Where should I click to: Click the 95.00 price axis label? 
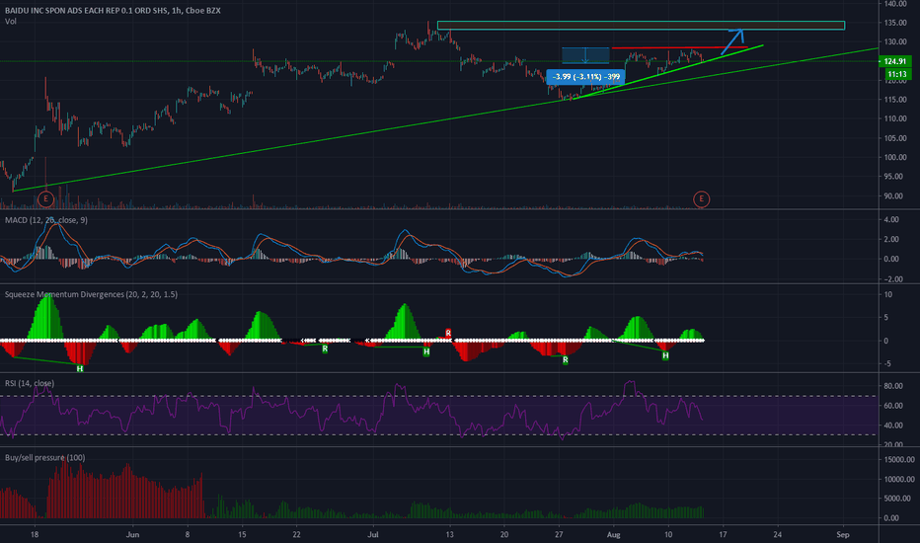(895, 176)
